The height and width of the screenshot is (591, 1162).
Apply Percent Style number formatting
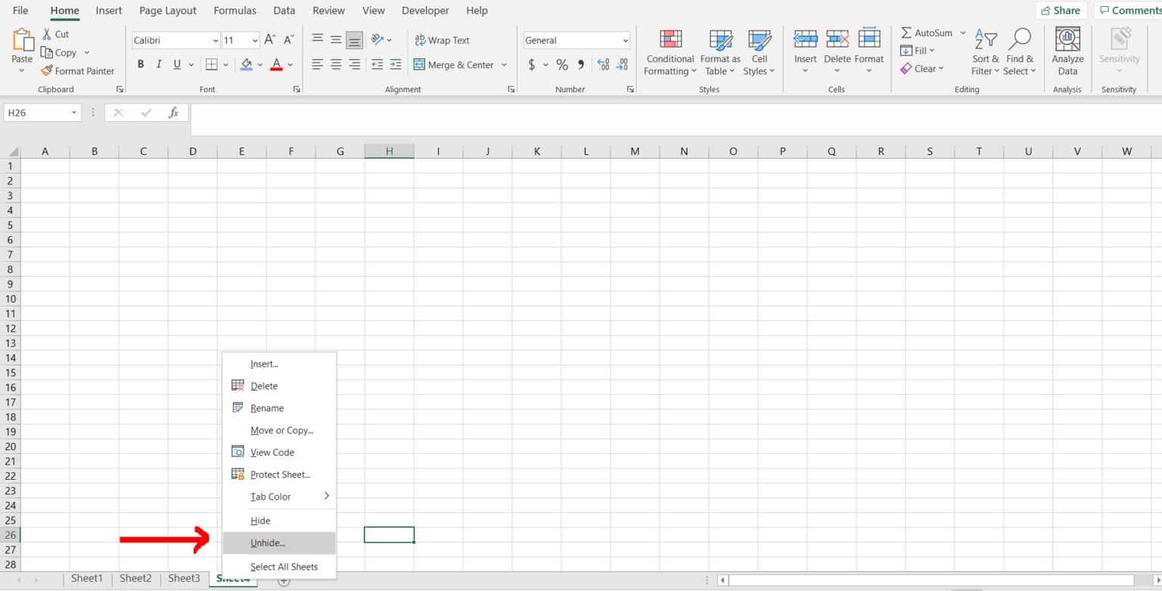coord(561,65)
